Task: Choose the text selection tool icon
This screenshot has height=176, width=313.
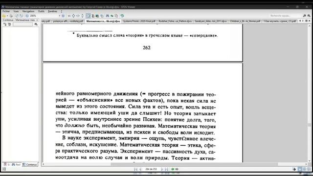Action: click(93, 16)
